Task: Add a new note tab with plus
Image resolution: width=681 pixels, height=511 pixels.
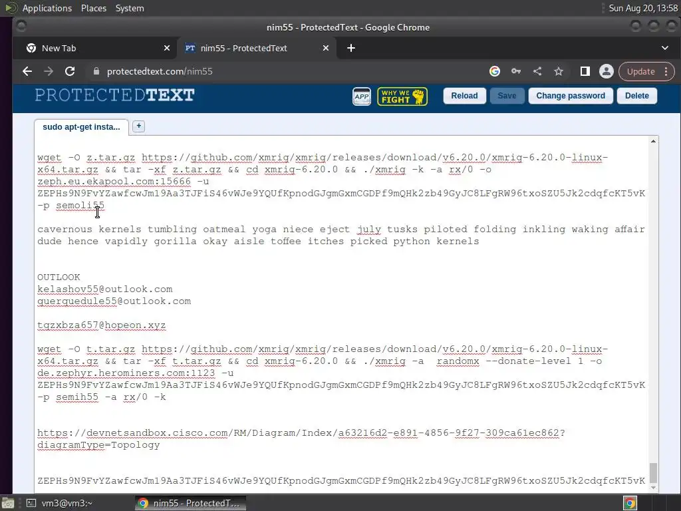Action: click(138, 126)
